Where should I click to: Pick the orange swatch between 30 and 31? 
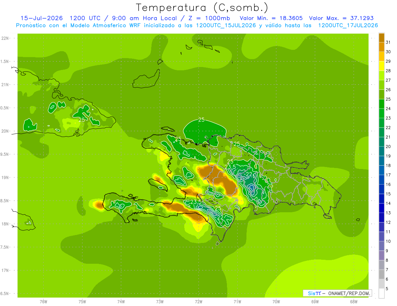(381, 47)
